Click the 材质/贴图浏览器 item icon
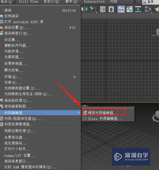The image size is (159, 170). click(x=2, y=119)
